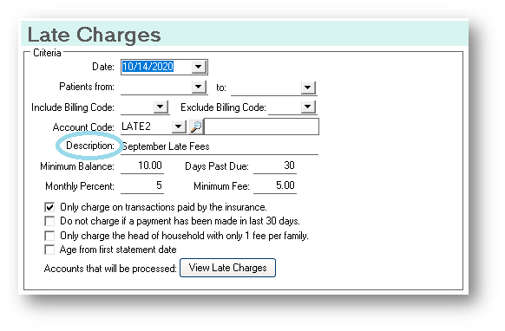Click the Description field September Late Fees
The image size is (505, 331).
[220, 146]
